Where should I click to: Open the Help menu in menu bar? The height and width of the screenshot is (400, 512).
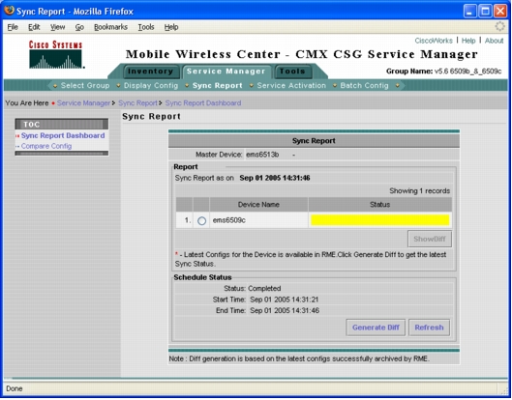click(x=171, y=27)
